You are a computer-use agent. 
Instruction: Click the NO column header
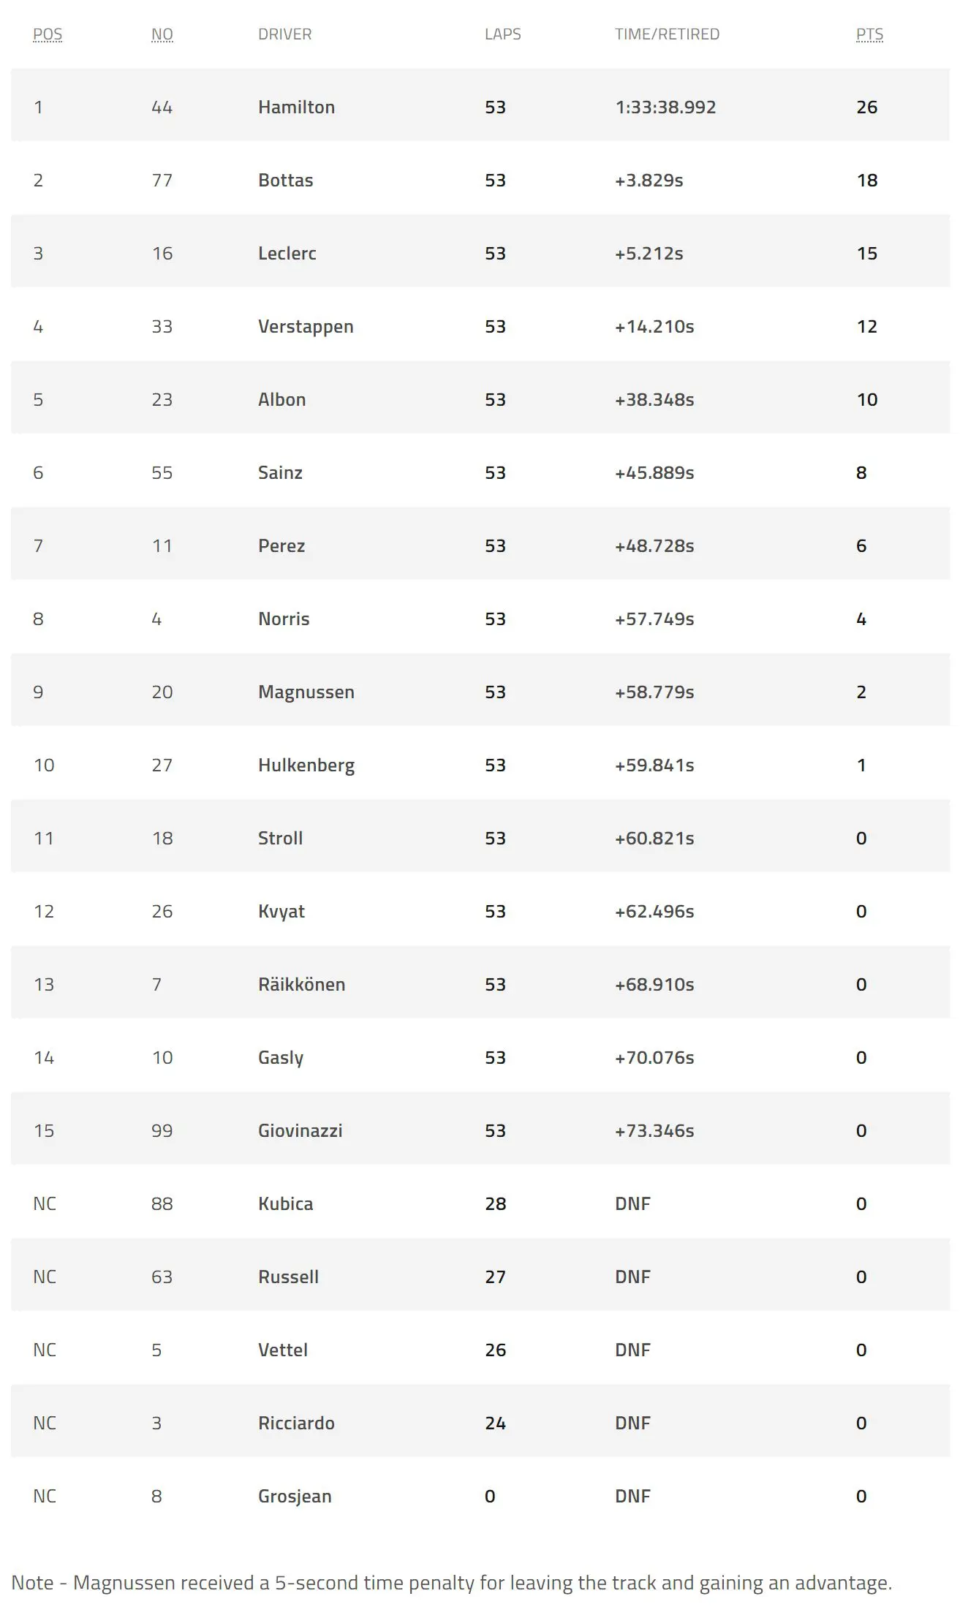pyautogui.click(x=162, y=34)
